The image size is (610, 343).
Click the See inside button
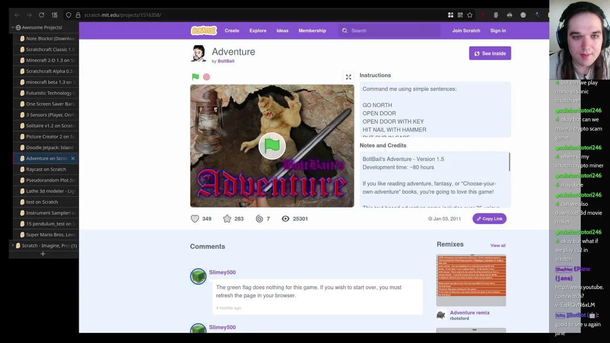click(x=490, y=53)
